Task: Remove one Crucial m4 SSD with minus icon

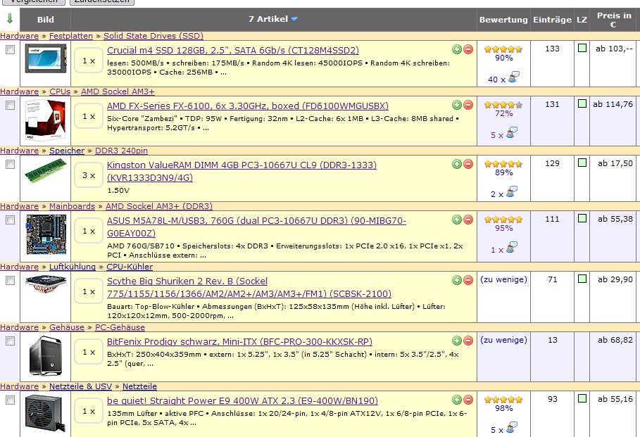Action: pyautogui.click(x=468, y=49)
